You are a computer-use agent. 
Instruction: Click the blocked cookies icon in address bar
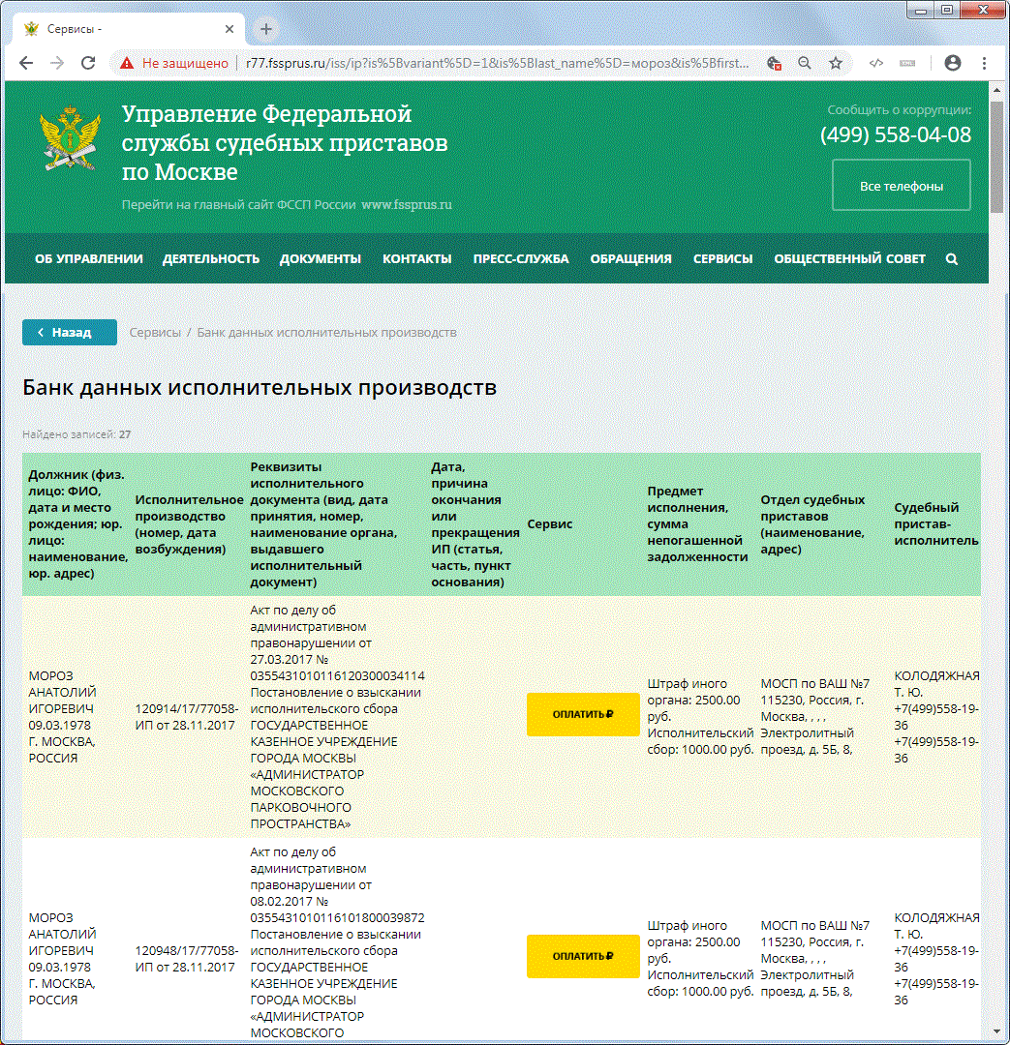(774, 63)
